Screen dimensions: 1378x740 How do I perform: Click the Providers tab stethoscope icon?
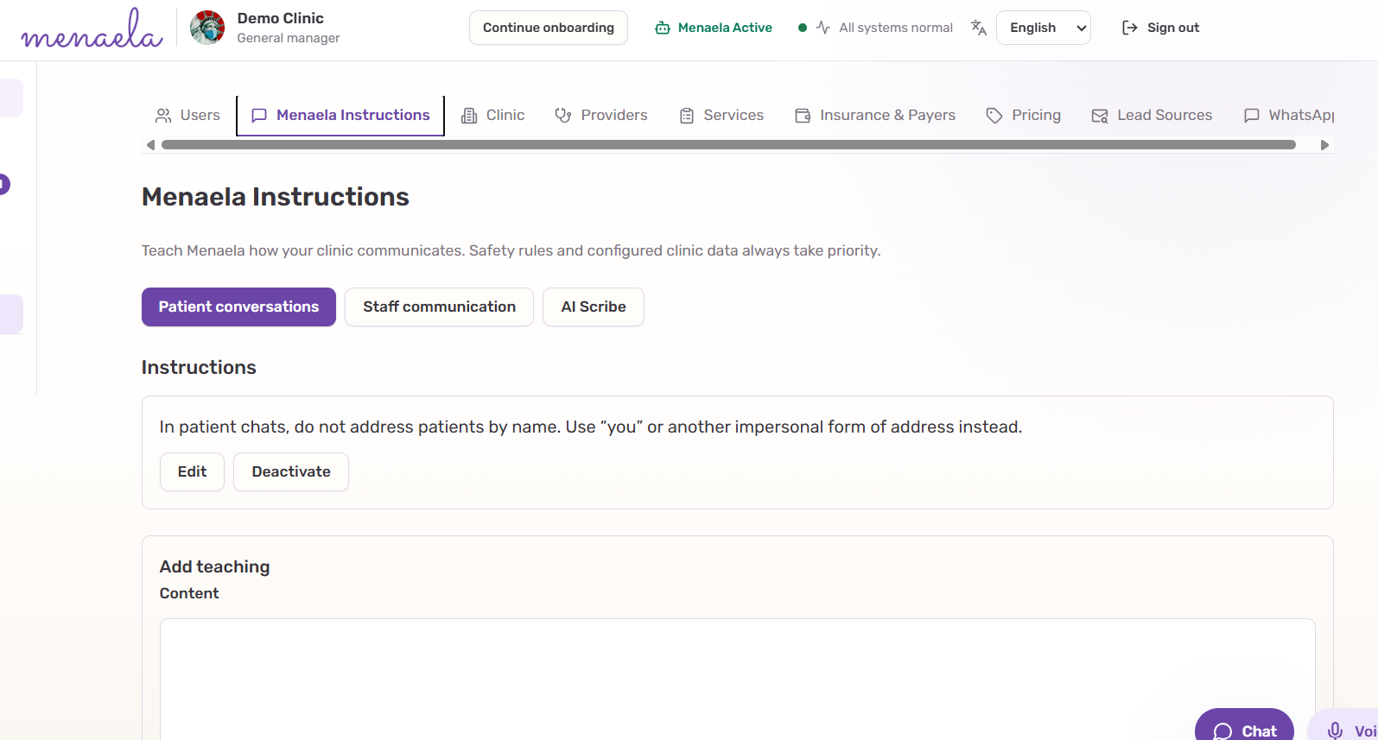563,116
